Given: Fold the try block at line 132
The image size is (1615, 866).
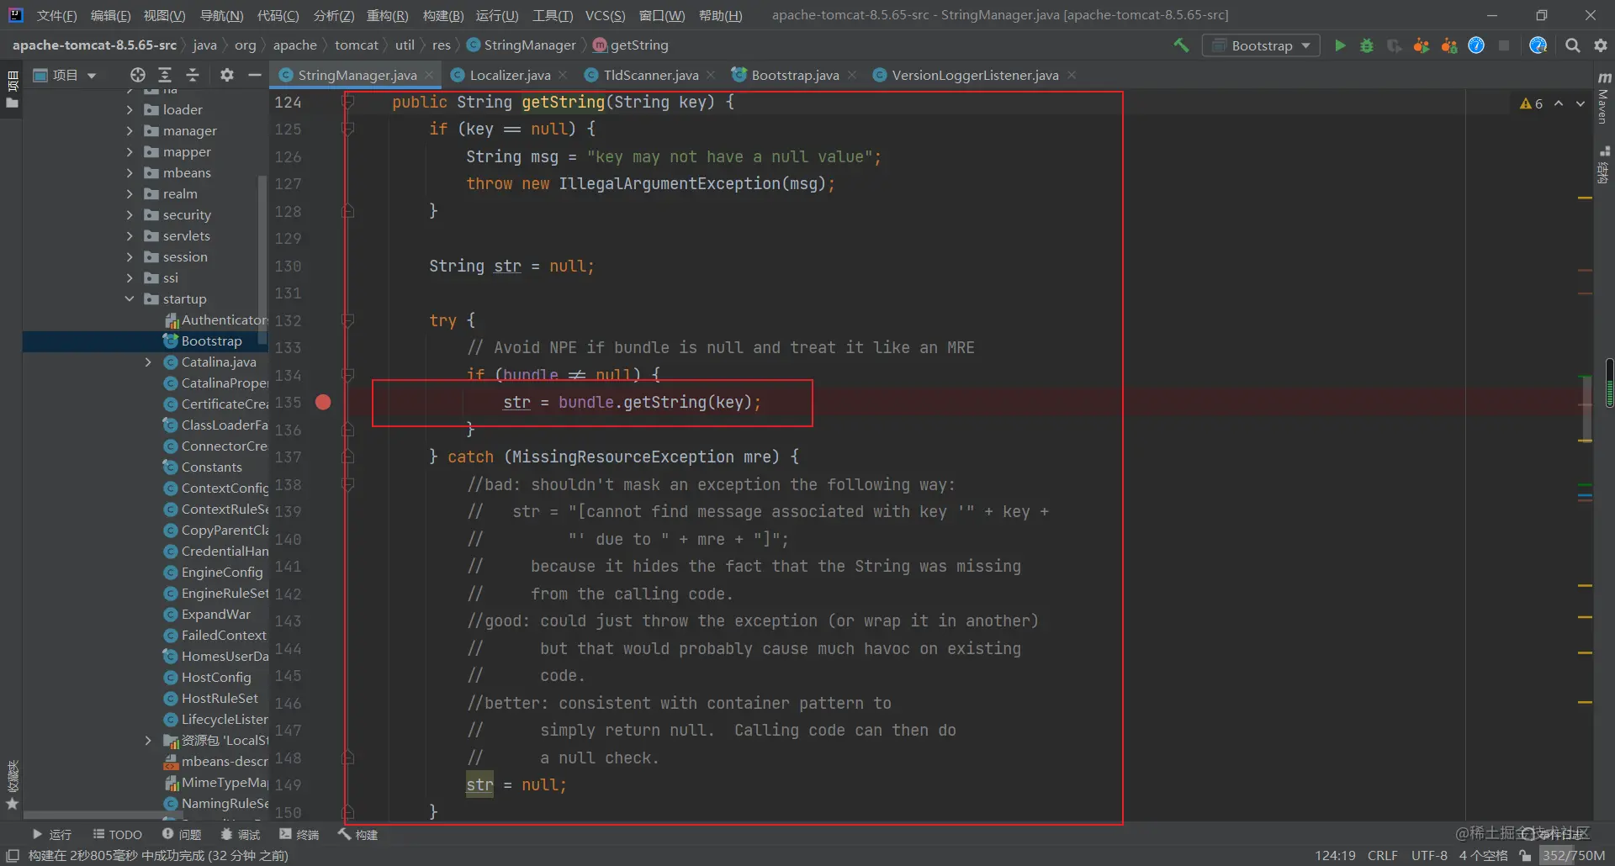Looking at the screenshot, I should tap(347, 320).
